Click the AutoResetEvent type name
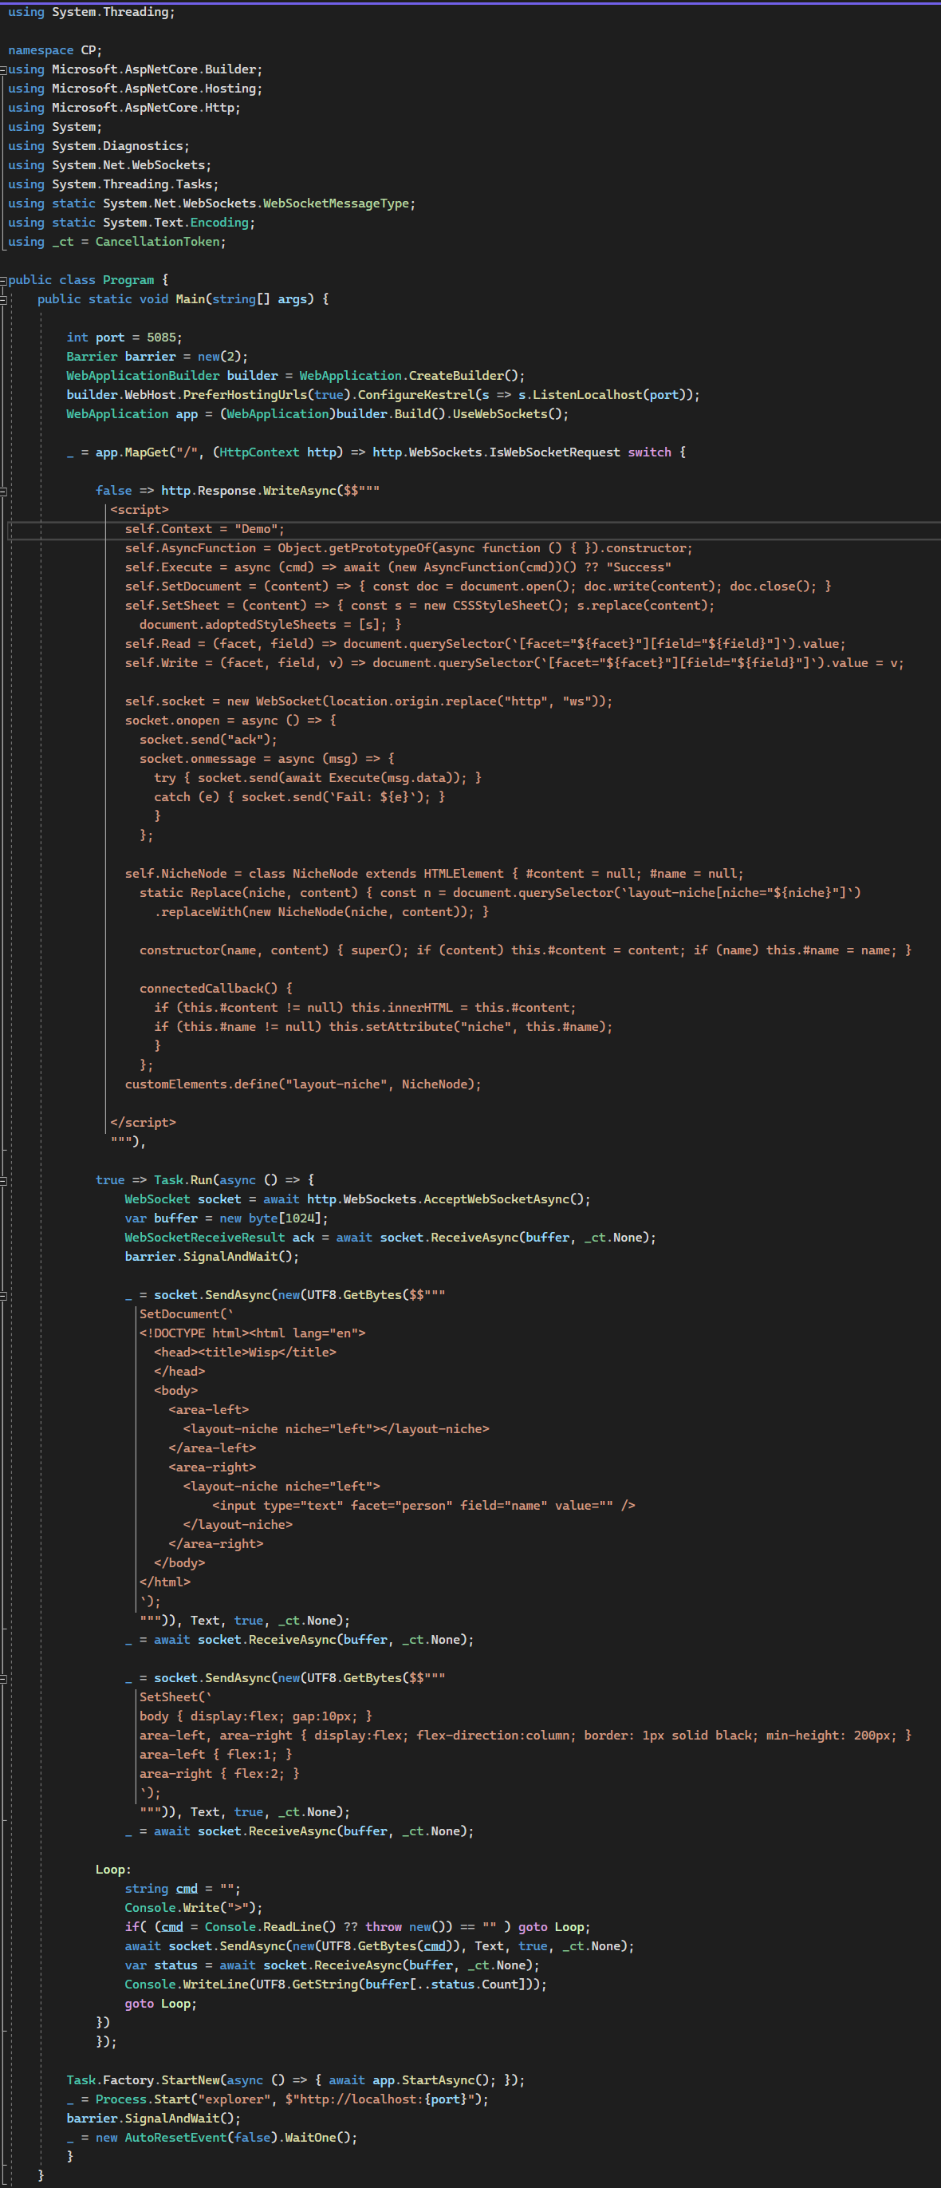941x2188 pixels. [x=175, y=2137]
